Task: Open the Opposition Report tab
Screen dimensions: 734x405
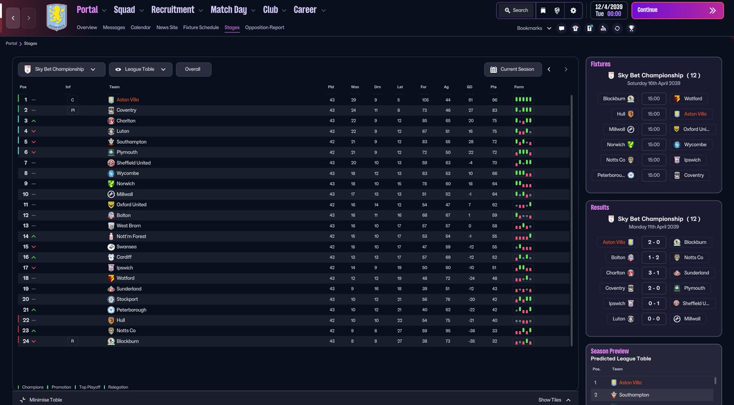Action: pyautogui.click(x=265, y=28)
